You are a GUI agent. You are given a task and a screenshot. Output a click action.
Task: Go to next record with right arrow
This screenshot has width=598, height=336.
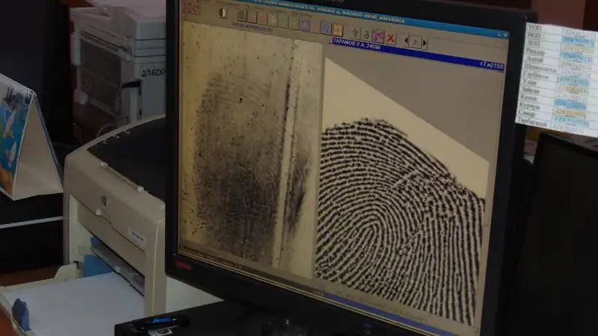pos(425,43)
